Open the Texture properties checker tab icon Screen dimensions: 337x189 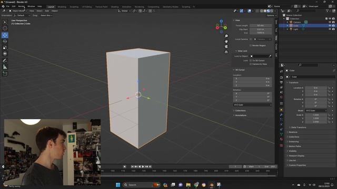281,145
